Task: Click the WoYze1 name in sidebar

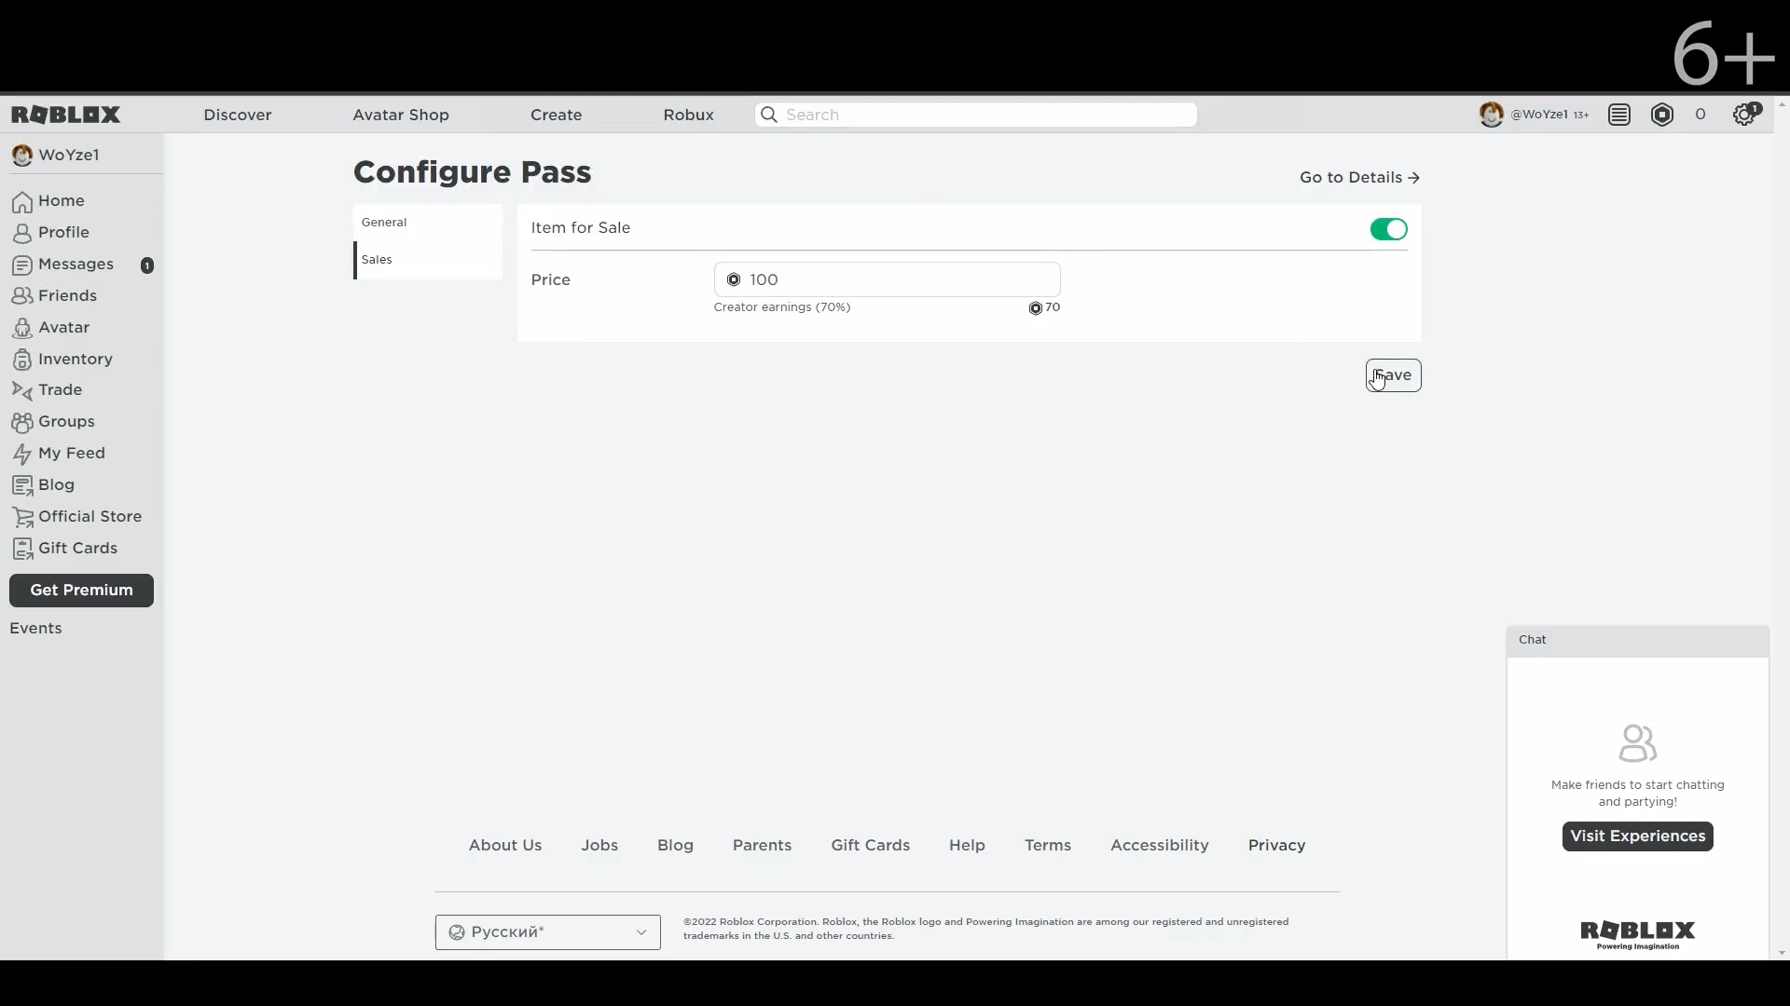Action: [x=69, y=156]
